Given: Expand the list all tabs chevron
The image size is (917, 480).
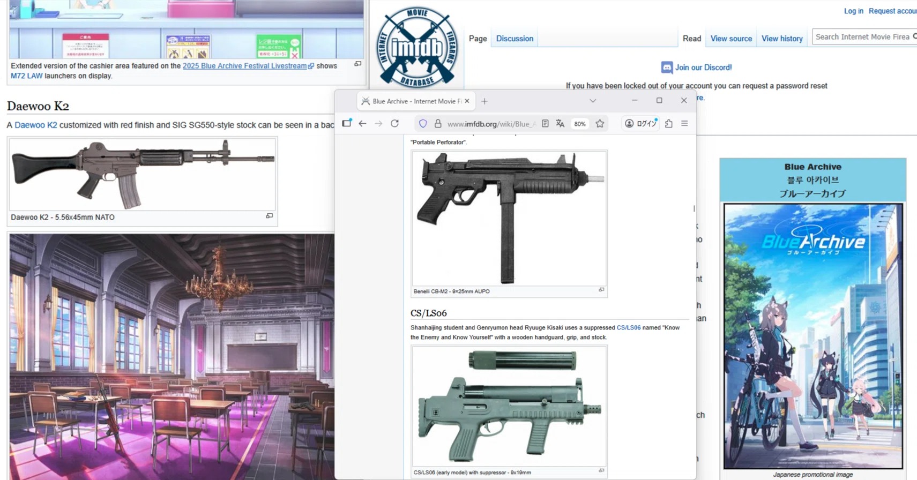Looking at the screenshot, I should 593,101.
